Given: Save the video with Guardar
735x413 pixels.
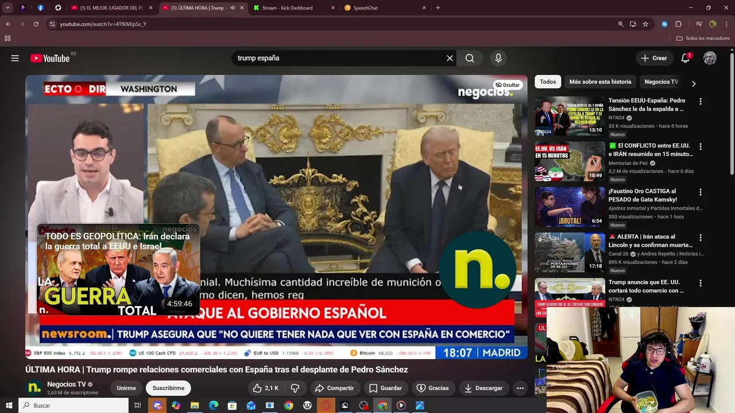Looking at the screenshot, I should coord(385,388).
